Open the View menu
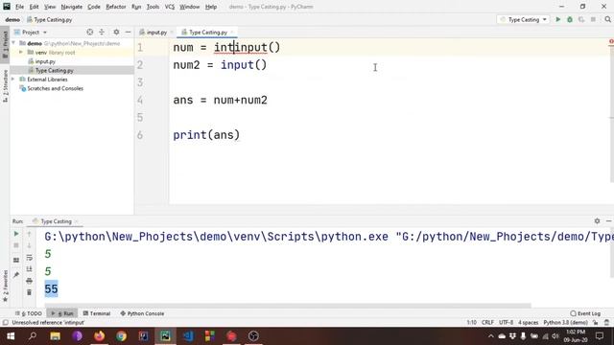The width and height of the screenshot is (614, 345). [50, 7]
